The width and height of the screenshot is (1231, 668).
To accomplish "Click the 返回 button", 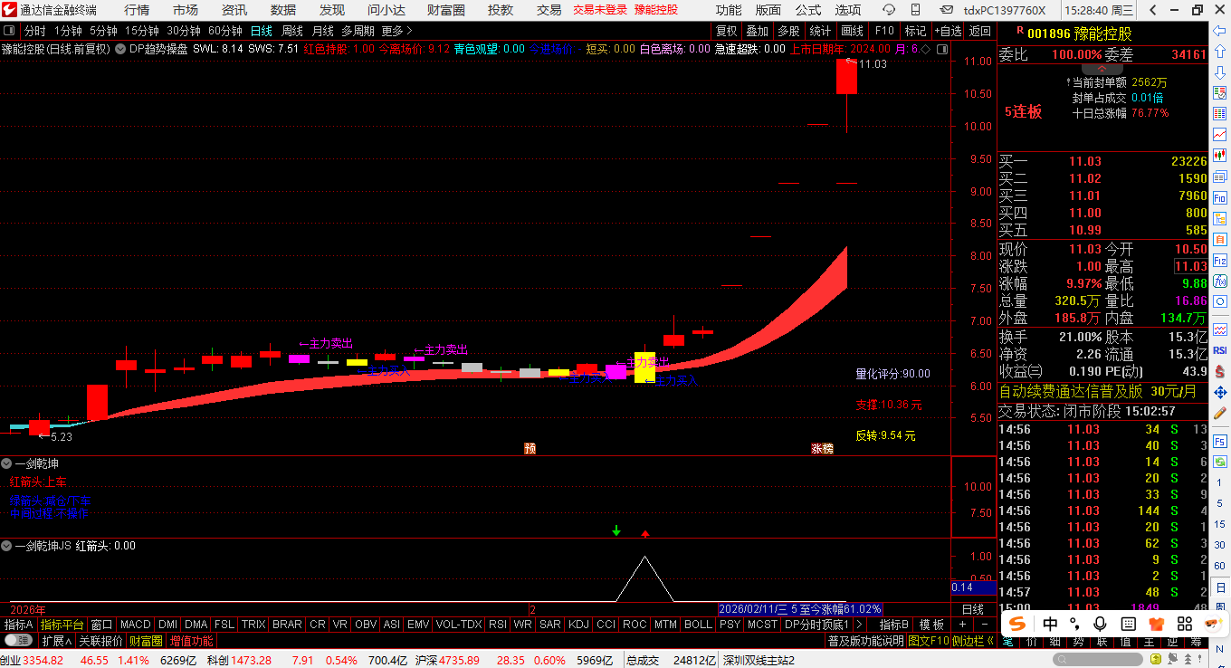I will (980, 31).
